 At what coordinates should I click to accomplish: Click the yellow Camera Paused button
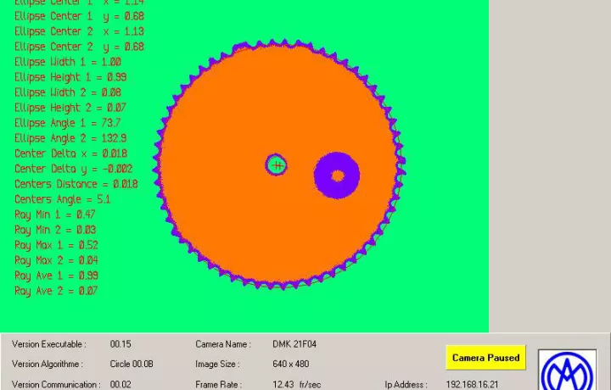pos(486,358)
